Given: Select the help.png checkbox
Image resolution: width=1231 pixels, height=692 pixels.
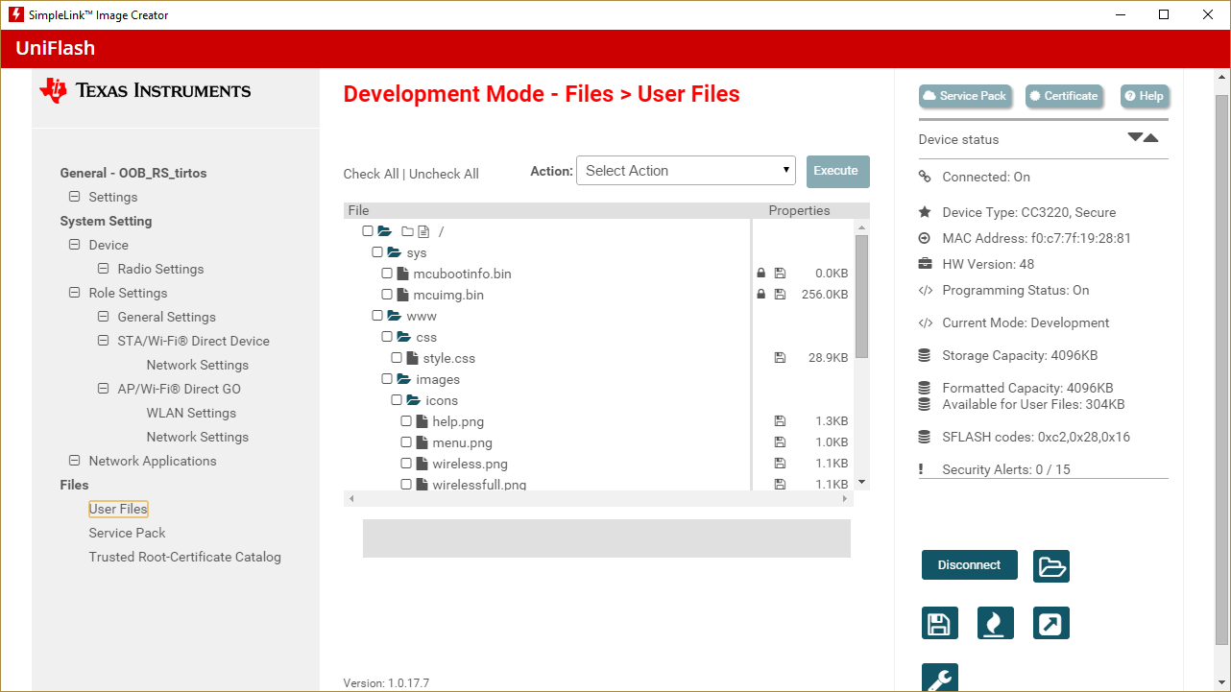Looking at the screenshot, I should coord(406,421).
